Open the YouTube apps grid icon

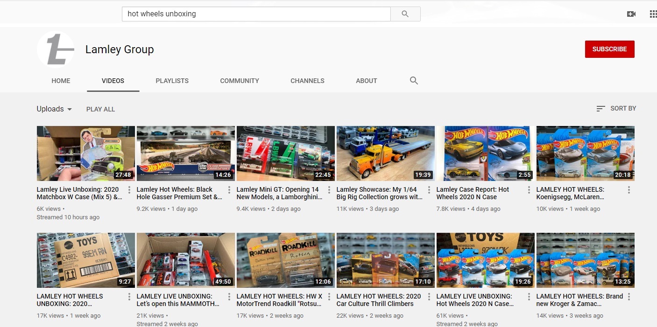pos(653,14)
